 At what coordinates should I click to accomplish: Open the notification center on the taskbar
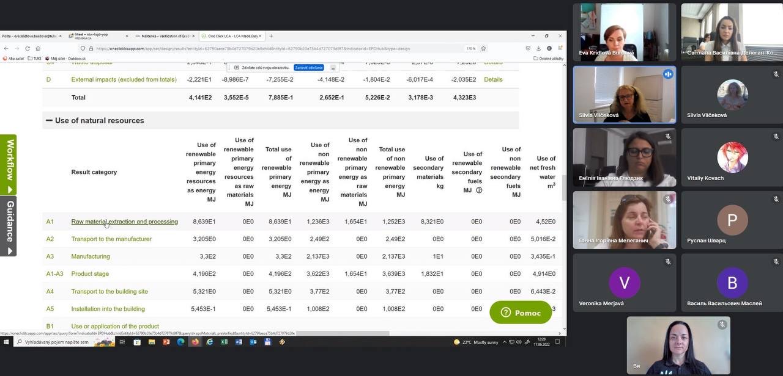point(557,342)
